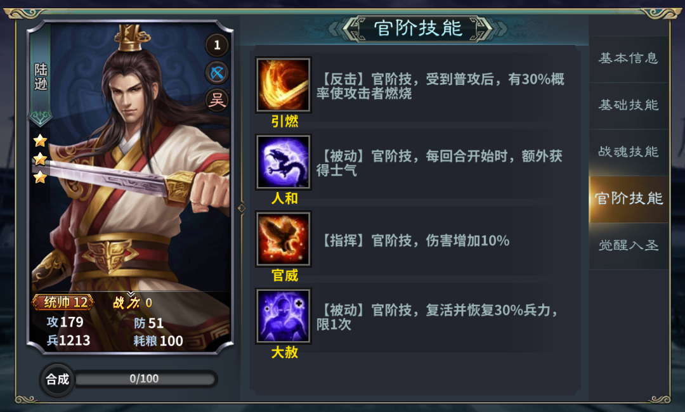Tap the 统帅 12 command badge
This screenshot has width=685, height=412.
(x=63, y=302)
